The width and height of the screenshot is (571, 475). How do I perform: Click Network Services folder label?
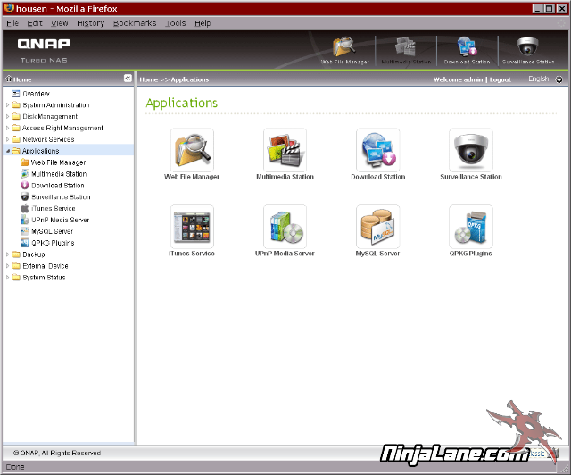pyautogui.click(x=48, y=139)
